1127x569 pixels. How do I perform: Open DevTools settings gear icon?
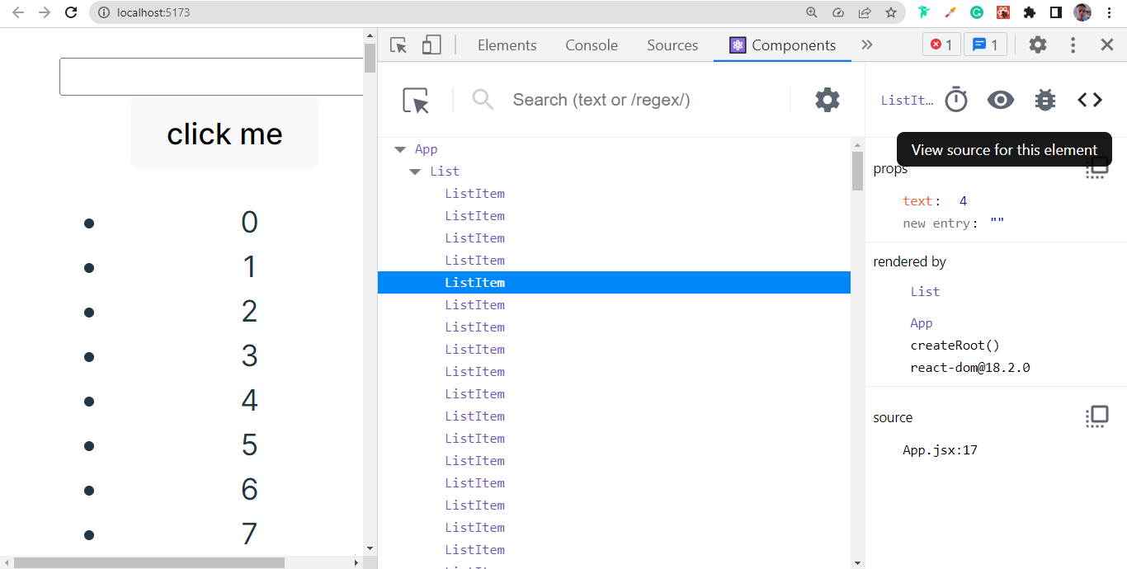point(1038,45)
